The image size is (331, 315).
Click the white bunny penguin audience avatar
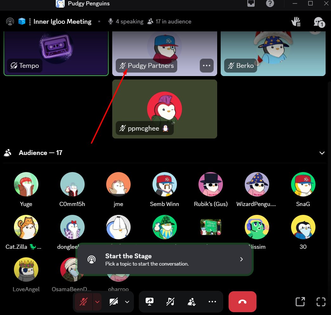(118, 227)
